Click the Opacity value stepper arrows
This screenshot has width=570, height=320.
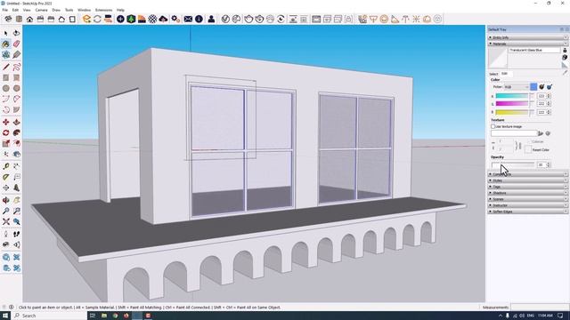549,164
